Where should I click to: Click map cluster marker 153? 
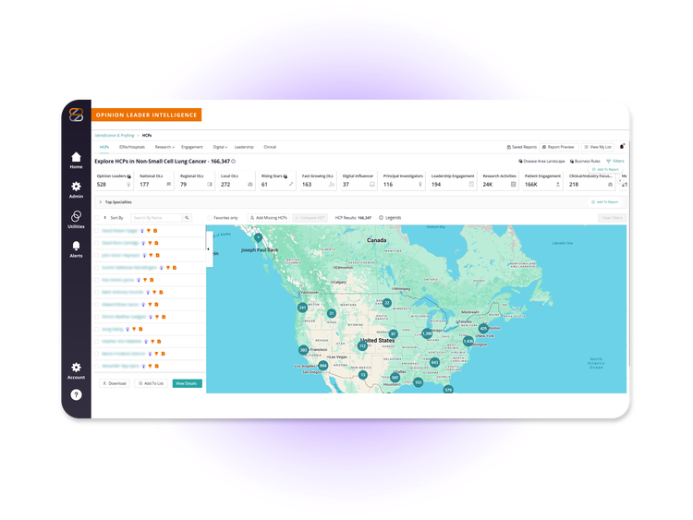(x=418, y=382)
